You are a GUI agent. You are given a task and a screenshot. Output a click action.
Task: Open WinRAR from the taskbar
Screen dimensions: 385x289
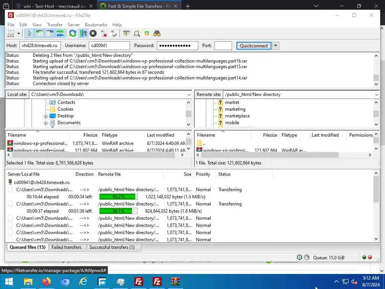175,281
